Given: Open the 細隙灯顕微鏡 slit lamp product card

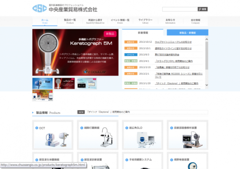Looking at the screenshot, I should pyautogui.click(x=97, y=135).
